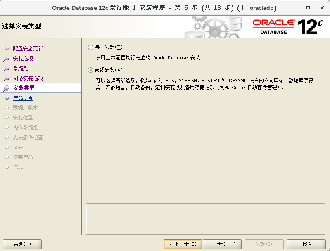The height and width of the screenshot is (251, 330).
Task: Select the 高级安装 radio button
Action: pos(90,70)
